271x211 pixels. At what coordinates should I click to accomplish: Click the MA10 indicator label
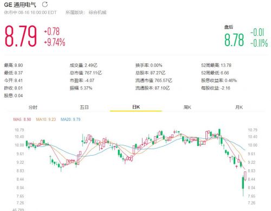point(46,119)
